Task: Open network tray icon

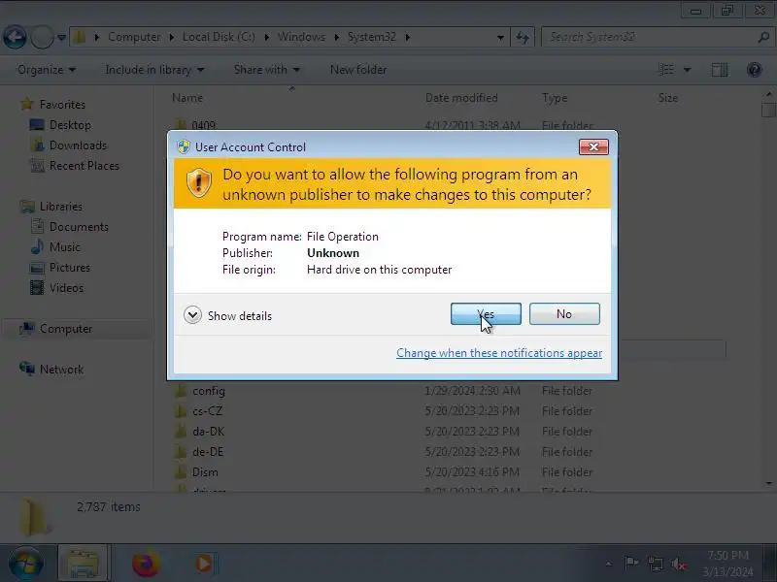Action: pos(655,564)
